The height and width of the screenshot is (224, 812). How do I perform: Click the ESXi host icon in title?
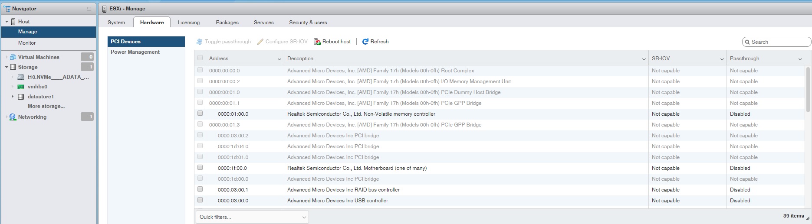point(104,8)
